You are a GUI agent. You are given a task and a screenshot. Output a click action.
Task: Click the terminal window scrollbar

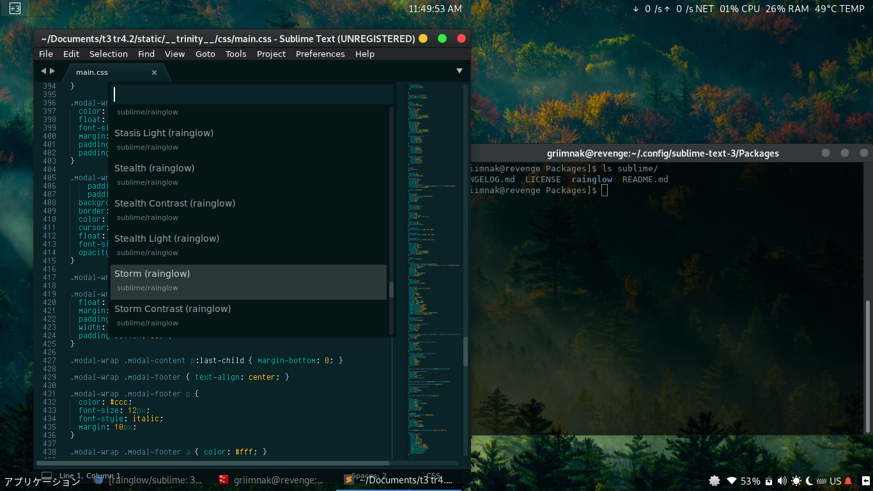tap(868, 367)
